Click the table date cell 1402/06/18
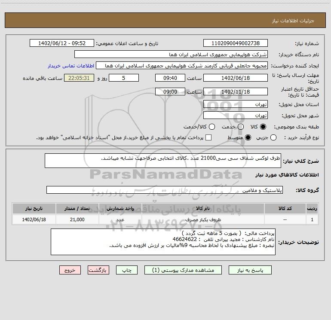The image size is (331, 320). coord(34,219)
